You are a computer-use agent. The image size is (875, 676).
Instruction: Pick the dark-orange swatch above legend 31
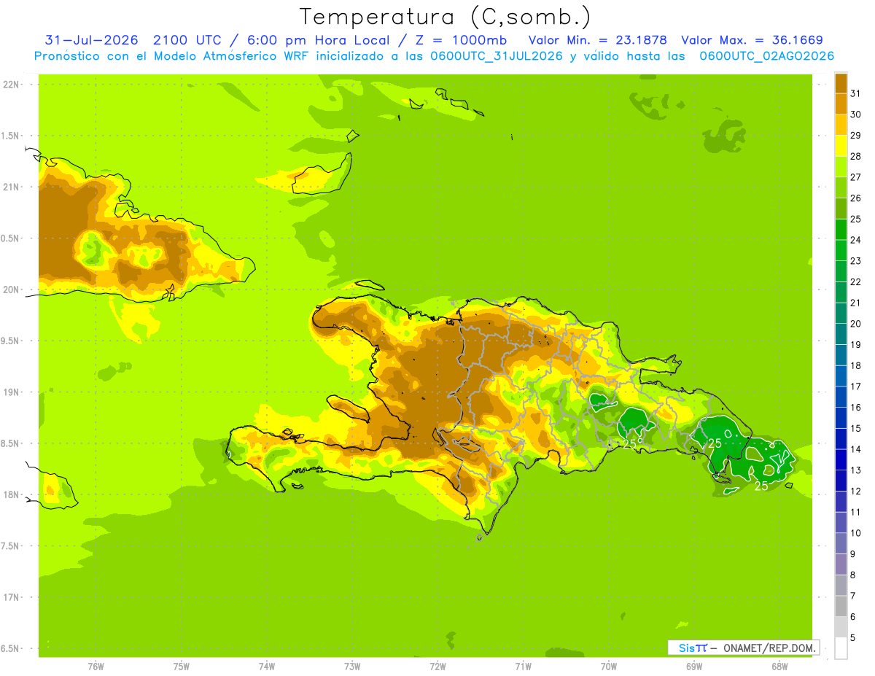coord(841,83)
